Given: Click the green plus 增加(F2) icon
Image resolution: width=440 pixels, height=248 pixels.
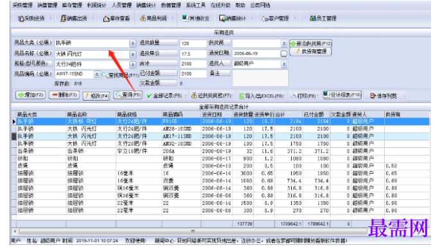Looking at the screenshot, I should pyautogui.click(x=21, y=95).
